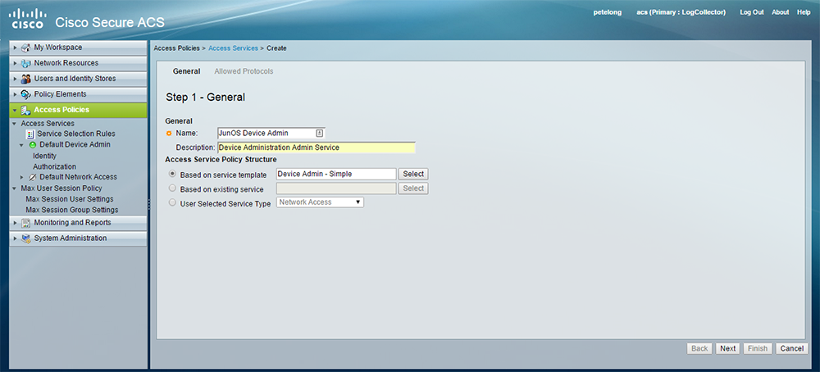Open the My Workspace menu
The image size is (820, 372).
pyautogui.click(x=79, y=48)
